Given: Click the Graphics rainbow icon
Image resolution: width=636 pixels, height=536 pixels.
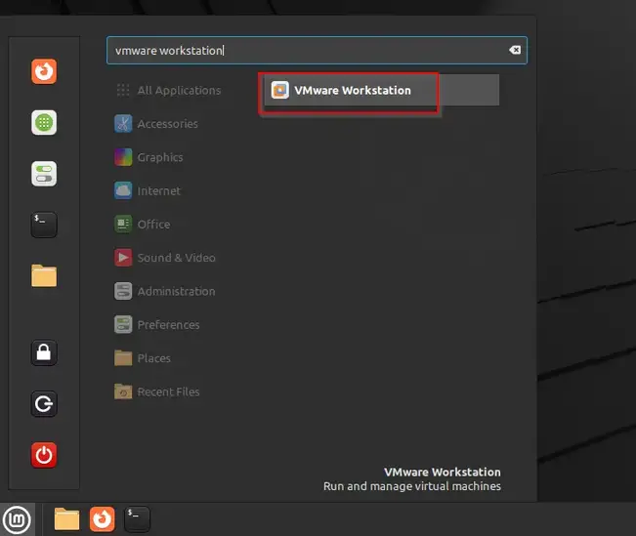Looking at the screenshot, I should (123, 157).
